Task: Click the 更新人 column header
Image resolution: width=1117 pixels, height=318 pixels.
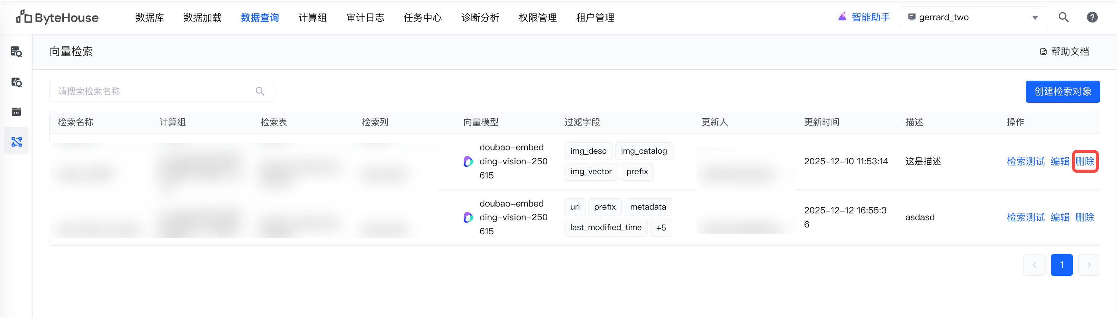Action: 715,122
